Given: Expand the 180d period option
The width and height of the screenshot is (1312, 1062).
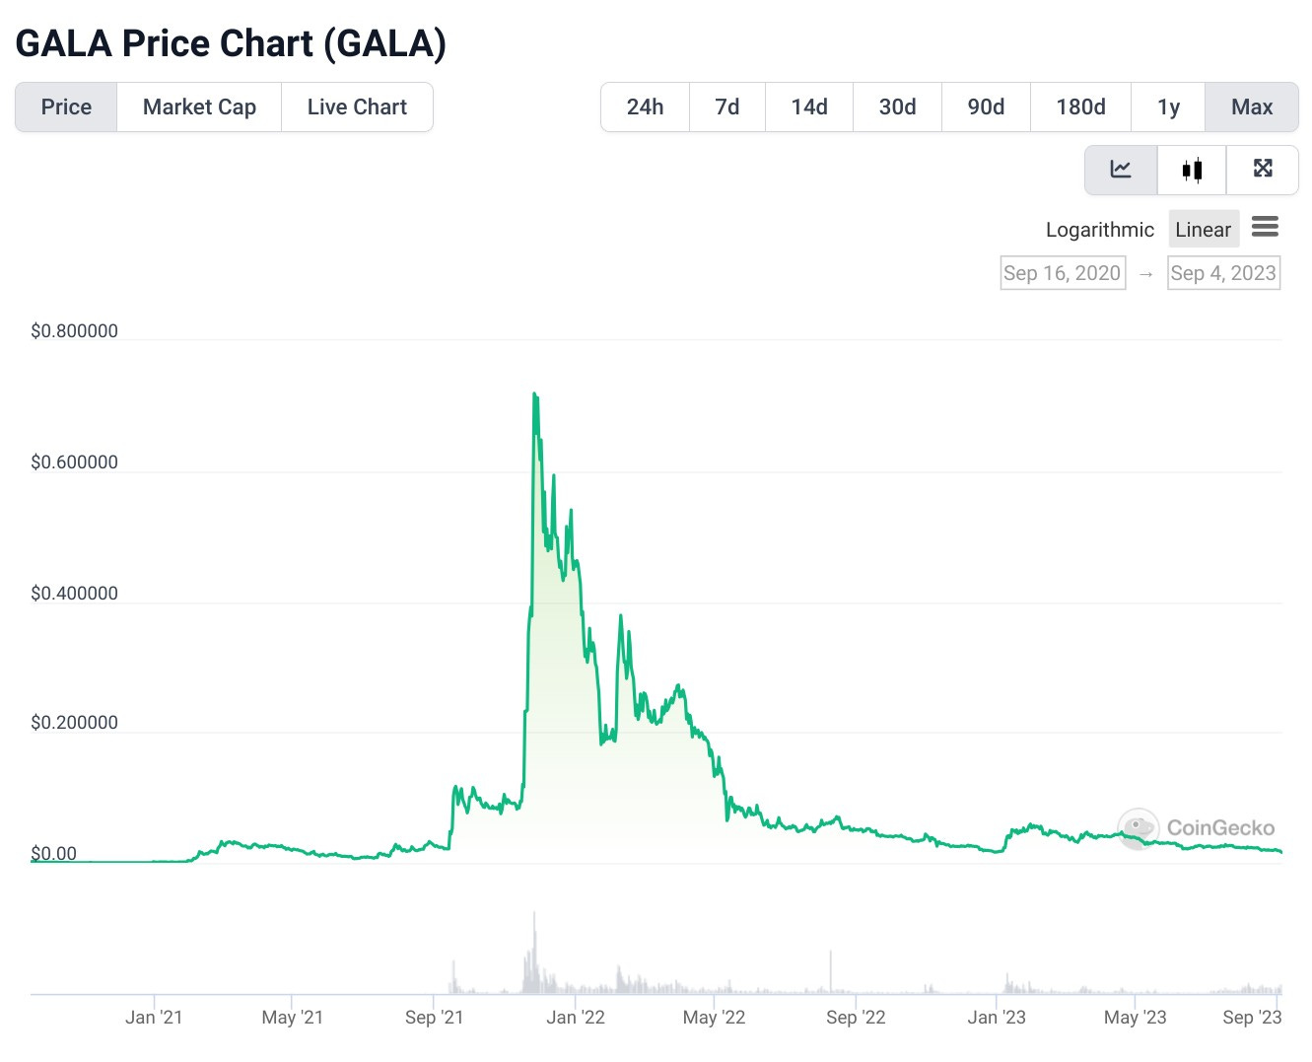Looking at the screenshot, I should click(x=1080, y=106).
